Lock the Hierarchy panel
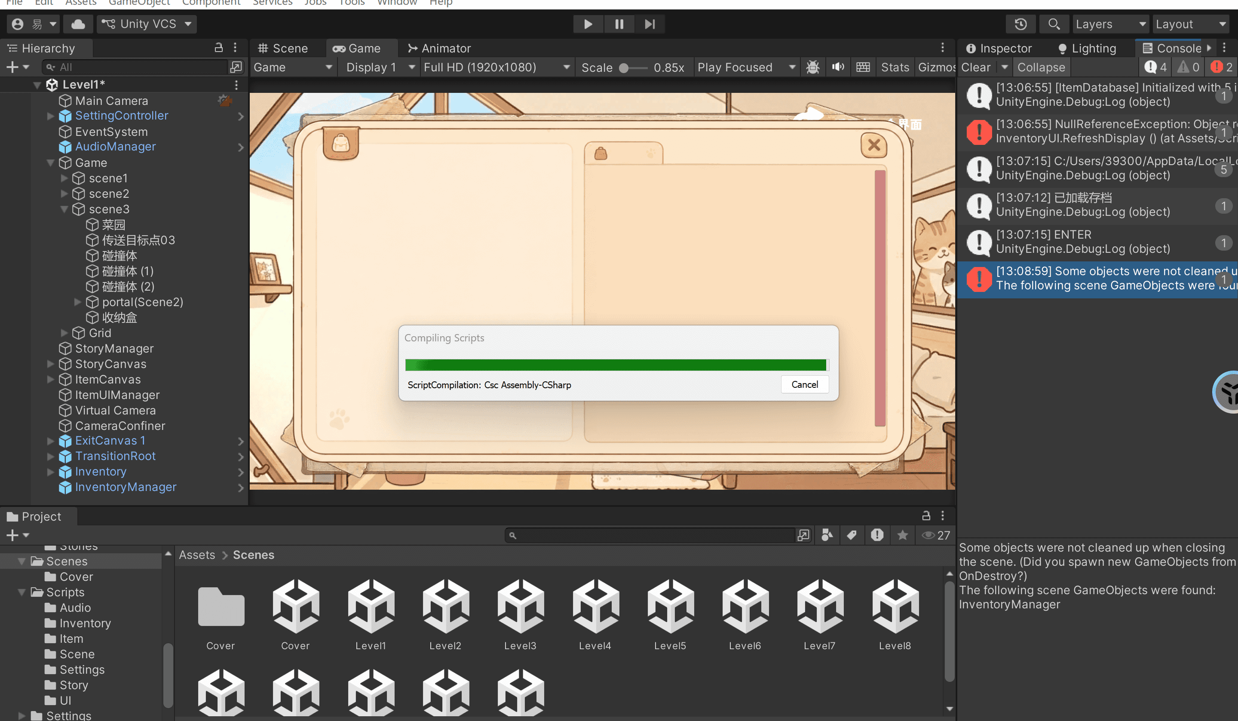The image size is (1238, 721). 219,48
